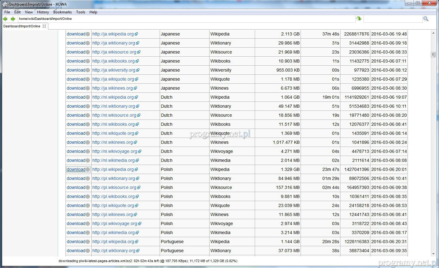Click the search text box
Viewport: 439px width, 268px height.
coord(393,19)
